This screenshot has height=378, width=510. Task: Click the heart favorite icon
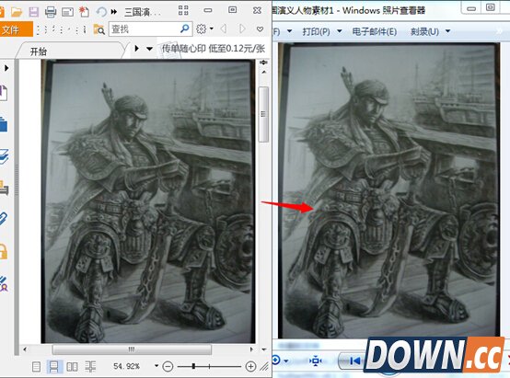click(260, 29)
